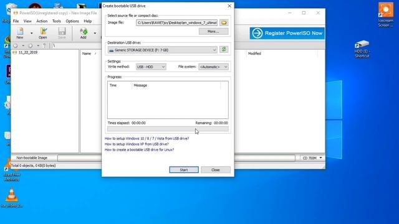Click Register PowerISO Now banner
The width and height of the screenshot is (399, 224).
click(287, 33)
